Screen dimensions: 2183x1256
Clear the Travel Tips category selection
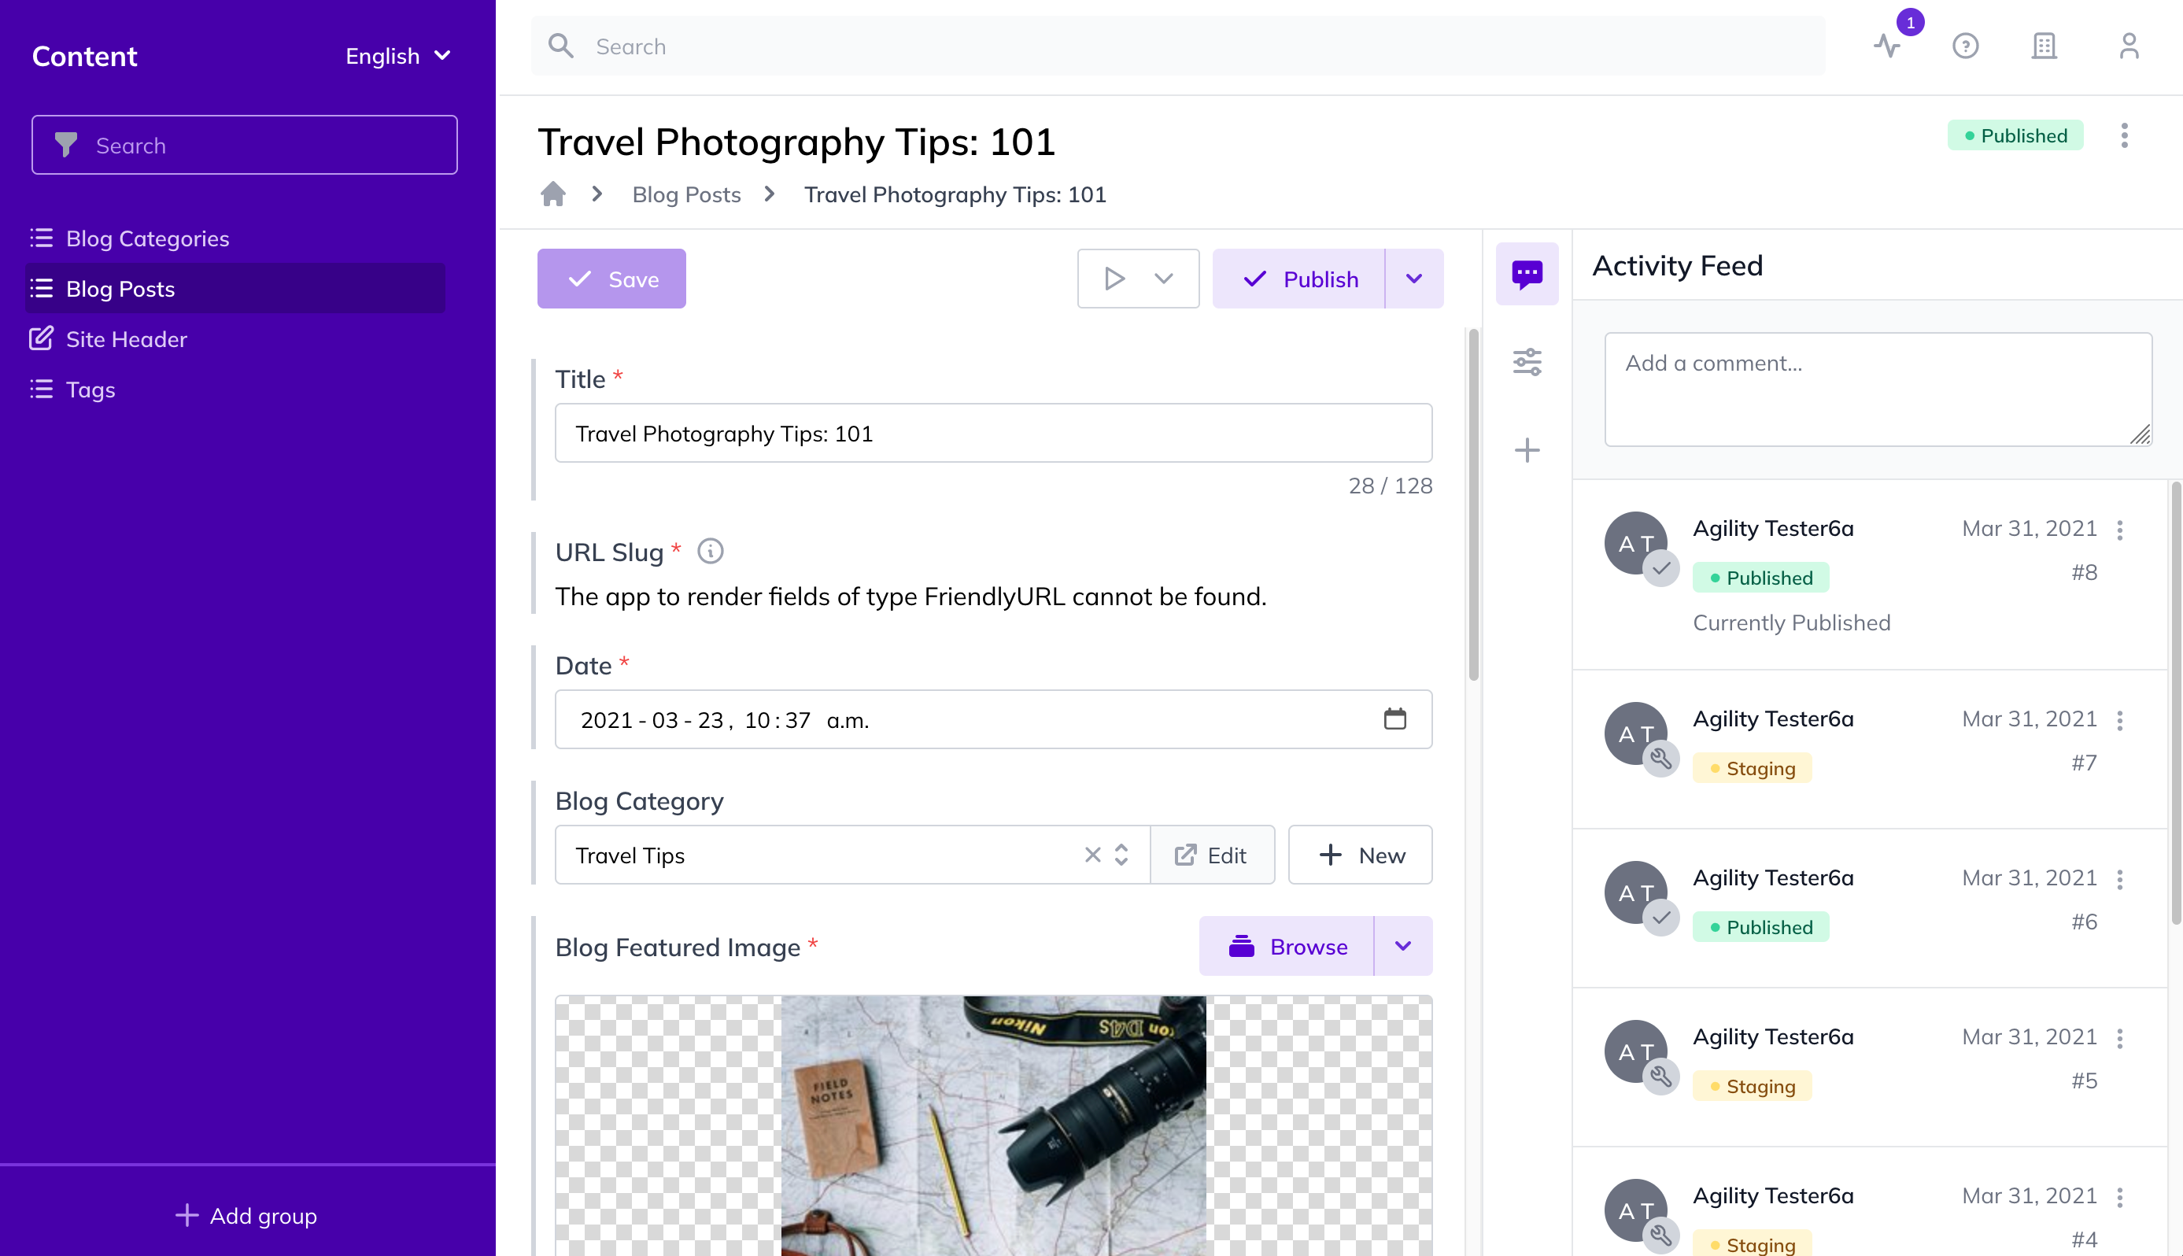1092,855
